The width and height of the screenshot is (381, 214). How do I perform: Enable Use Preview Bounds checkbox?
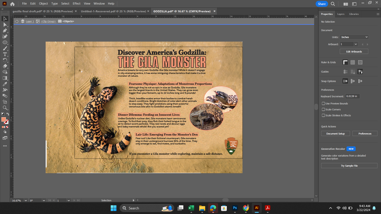(323, 103)
